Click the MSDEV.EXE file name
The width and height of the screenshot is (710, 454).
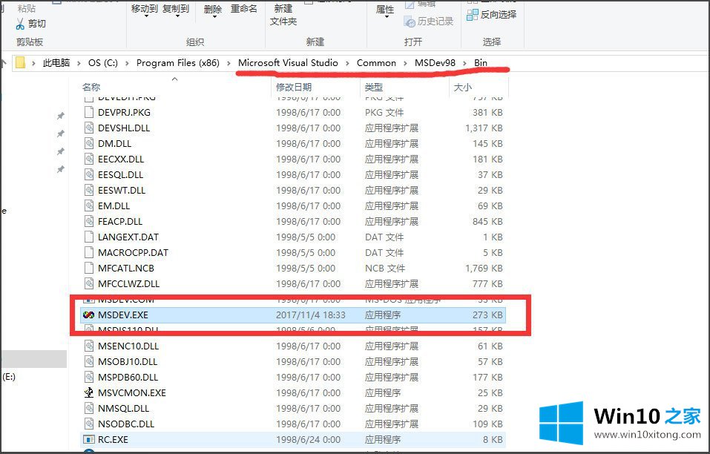click(x=123, y=315)
